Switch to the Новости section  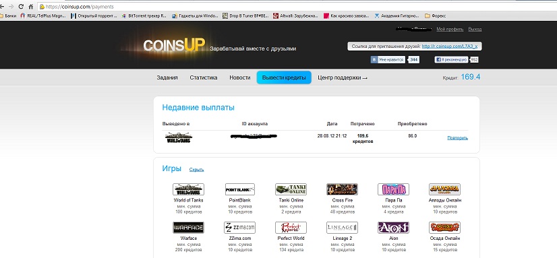[x=240, y=77]
